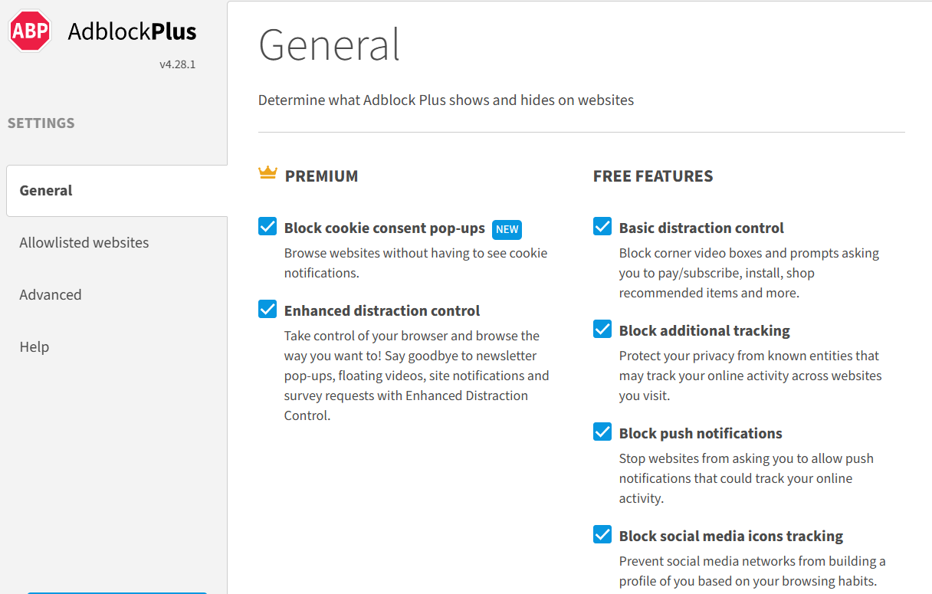The width and height of the screenshot is (932, 594).
Task: Open the Help section in the sidebar
Action: point(34,347)
